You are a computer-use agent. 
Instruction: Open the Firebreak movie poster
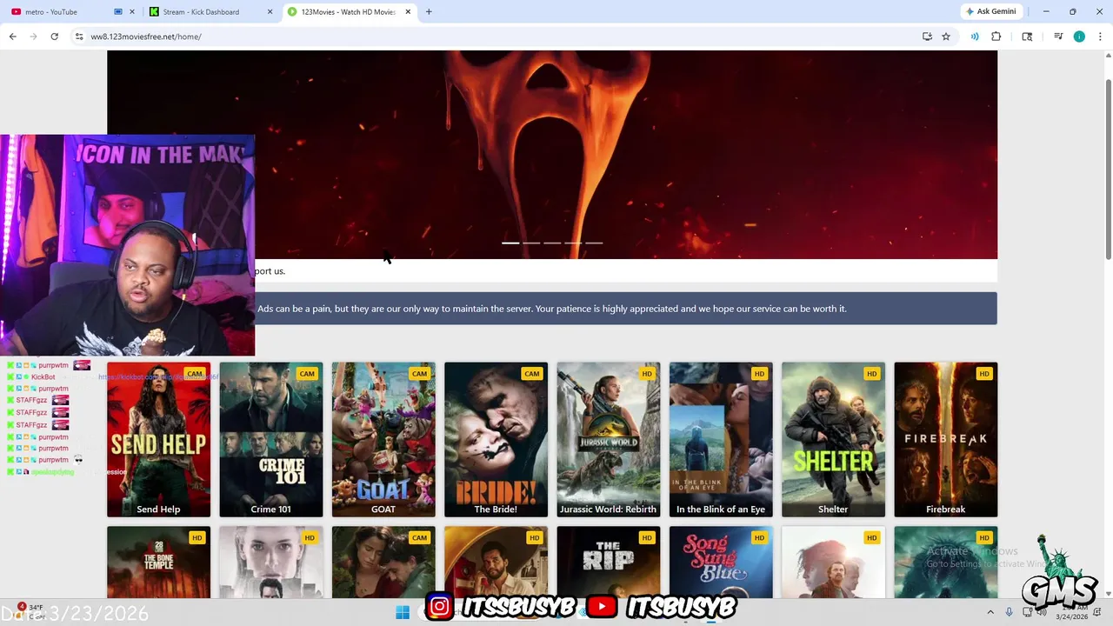pos(945,440)
